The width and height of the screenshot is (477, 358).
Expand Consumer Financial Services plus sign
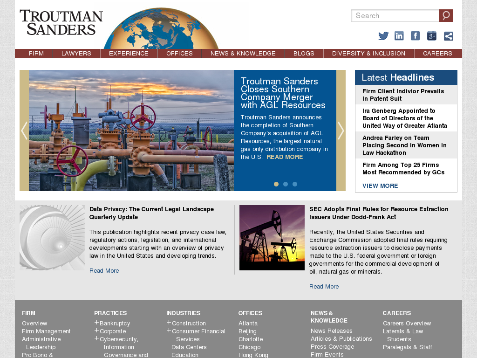(169, 330)
